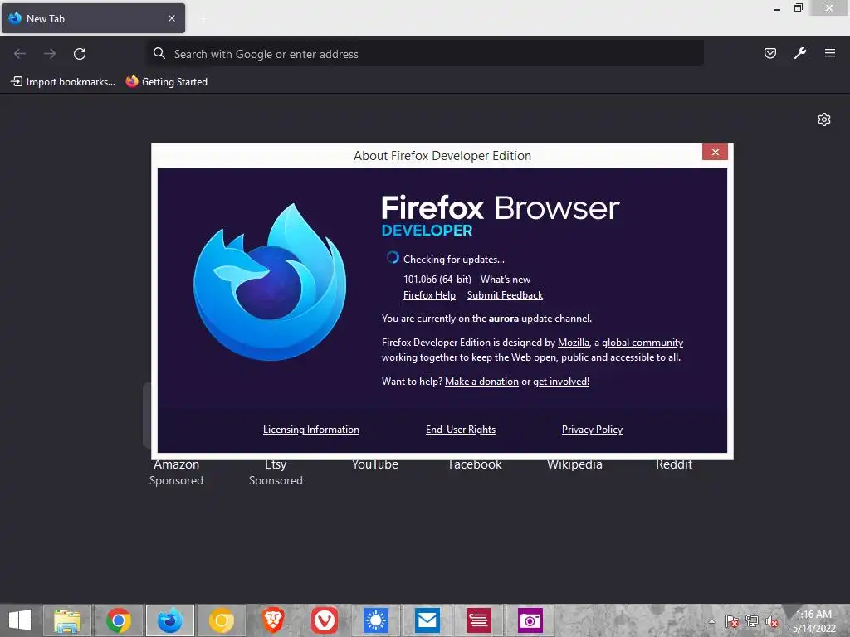Open the End-User Rights link
The height and width of the screenshot is (637, 850).
pos(461,430)
